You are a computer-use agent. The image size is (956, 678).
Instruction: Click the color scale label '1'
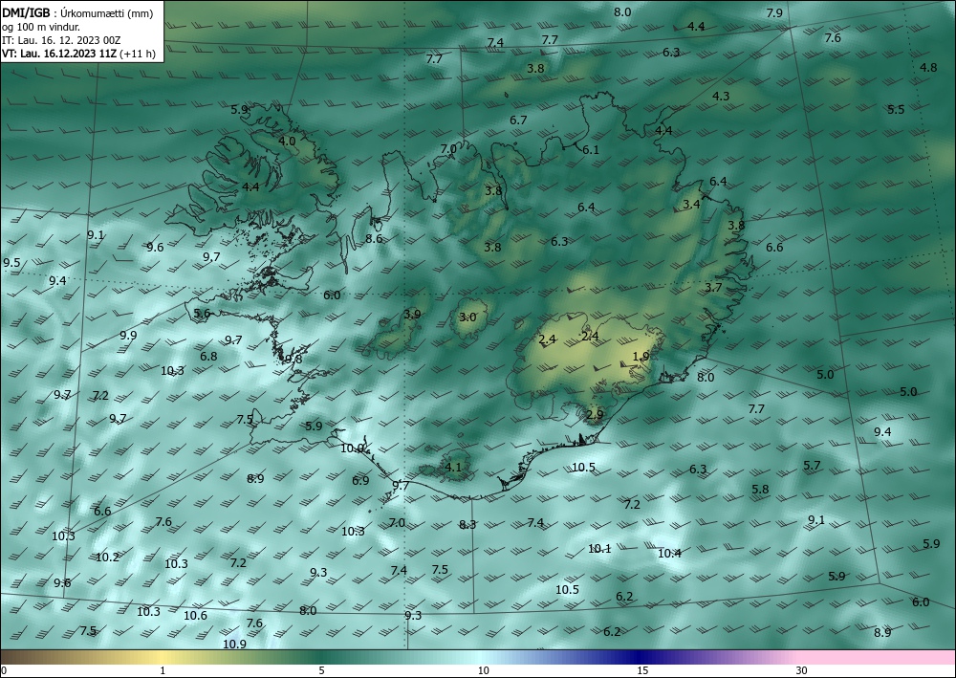point(163,671)
